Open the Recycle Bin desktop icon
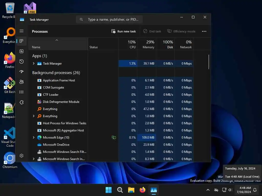The height and width of the screenshot is (196, 262). coord(9,11)
